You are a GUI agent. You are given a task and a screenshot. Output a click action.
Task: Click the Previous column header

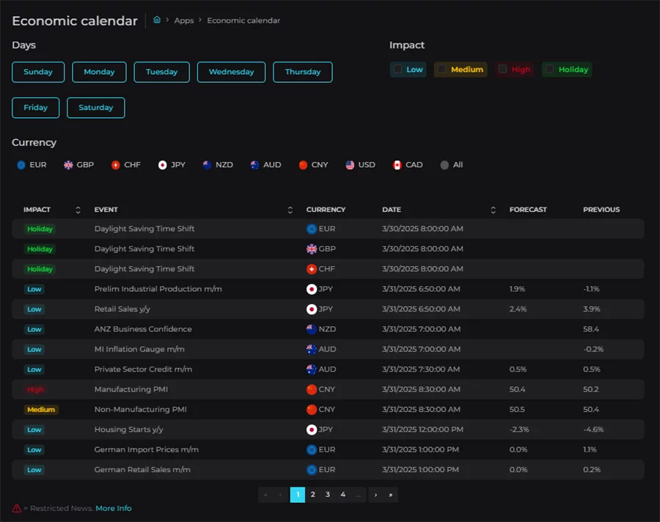(601, 210)
